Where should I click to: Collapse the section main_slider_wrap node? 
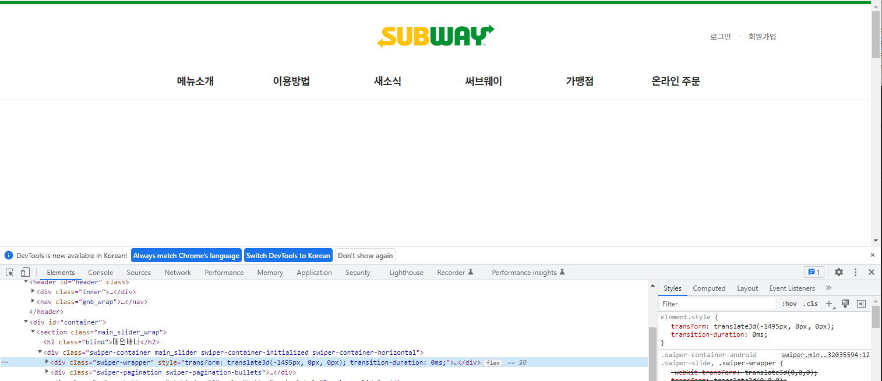click(33, 331)
